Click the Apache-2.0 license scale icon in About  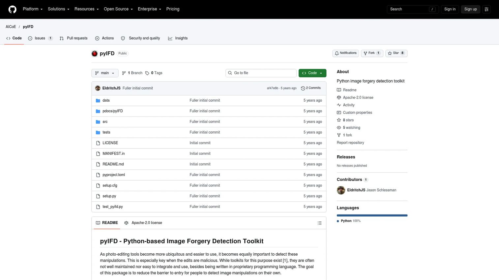339,97
